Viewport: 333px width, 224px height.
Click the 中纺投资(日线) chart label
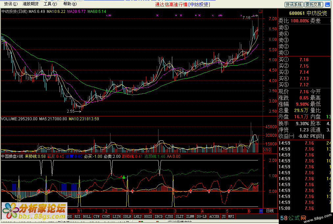click(x=14, y=11)
